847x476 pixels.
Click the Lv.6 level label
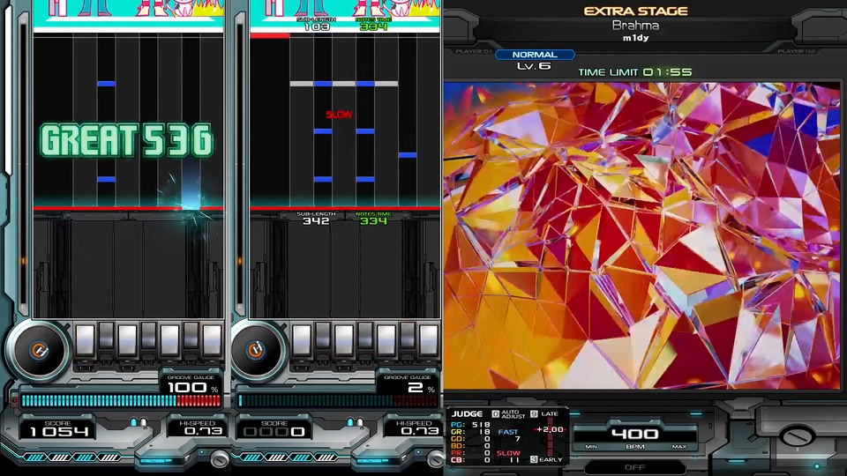pyautogui.click(x=534, y=66)
